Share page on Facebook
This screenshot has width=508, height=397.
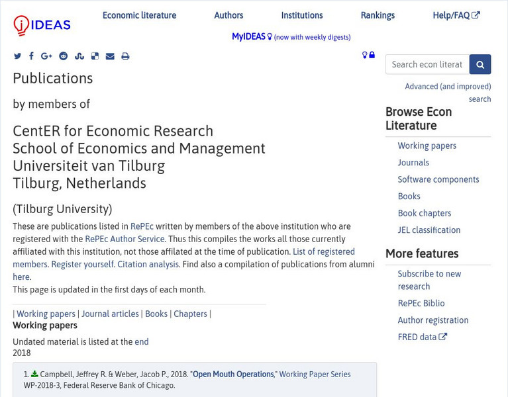pos(31,56)
